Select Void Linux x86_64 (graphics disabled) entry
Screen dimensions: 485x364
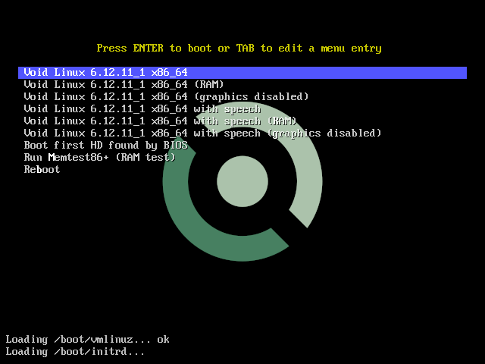coord(166,96)
